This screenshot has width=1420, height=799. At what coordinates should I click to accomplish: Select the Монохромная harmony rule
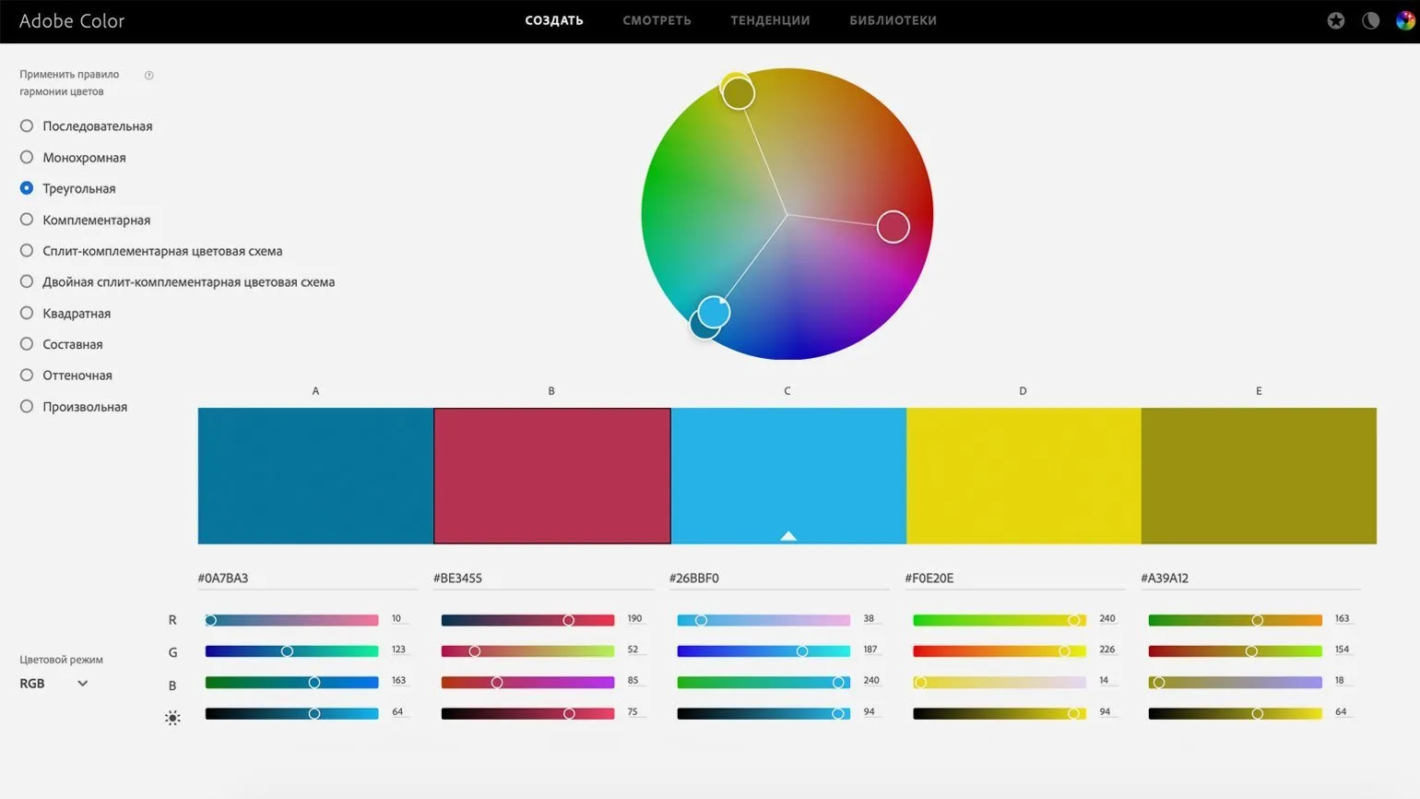(x=27, y=158)
